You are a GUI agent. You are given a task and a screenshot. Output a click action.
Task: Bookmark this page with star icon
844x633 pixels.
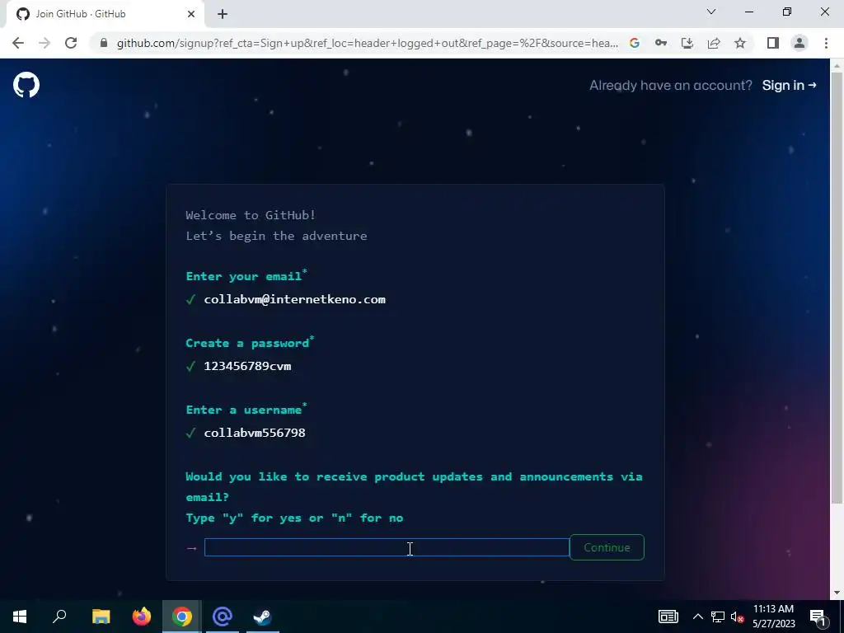740,43
